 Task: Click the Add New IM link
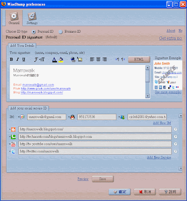162,123
